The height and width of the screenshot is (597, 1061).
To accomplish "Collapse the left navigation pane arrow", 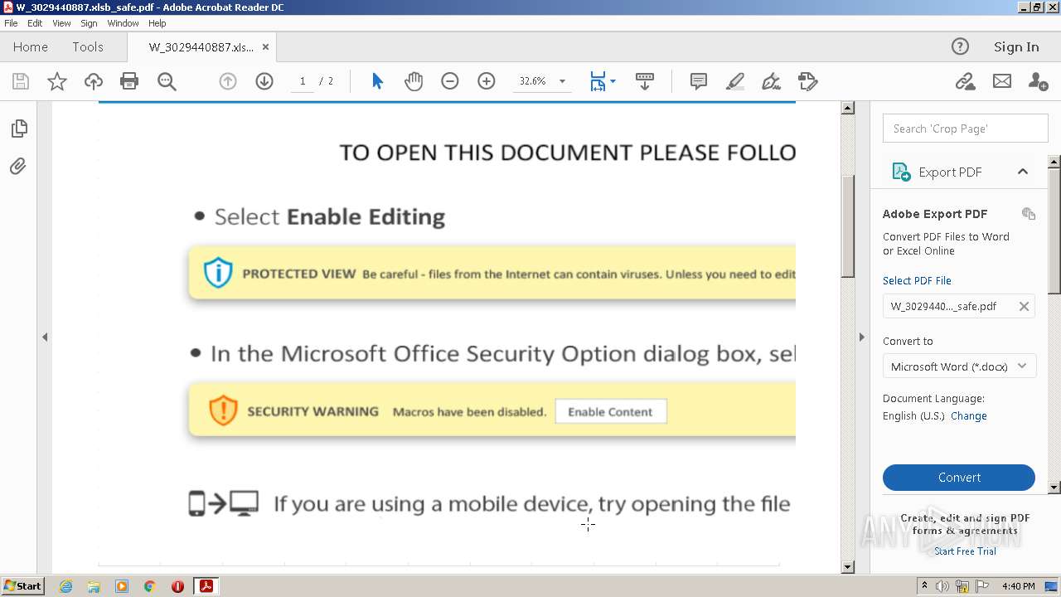I will (45, 337).
